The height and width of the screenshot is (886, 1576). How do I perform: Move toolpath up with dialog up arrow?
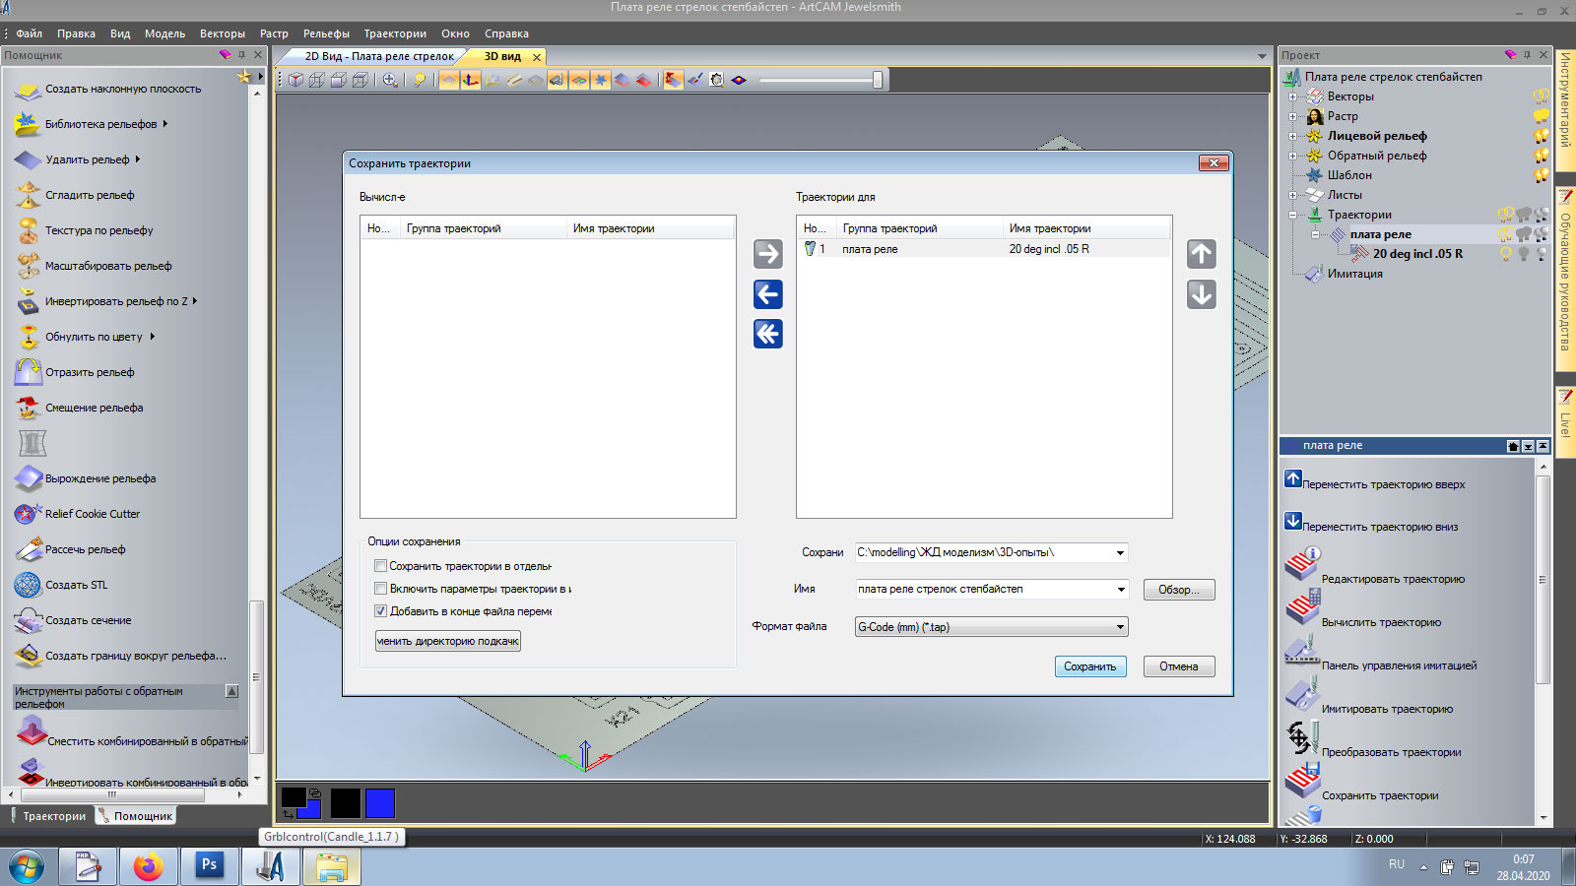coord(1201,254)
